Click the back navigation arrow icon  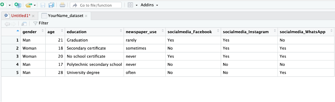7,23
